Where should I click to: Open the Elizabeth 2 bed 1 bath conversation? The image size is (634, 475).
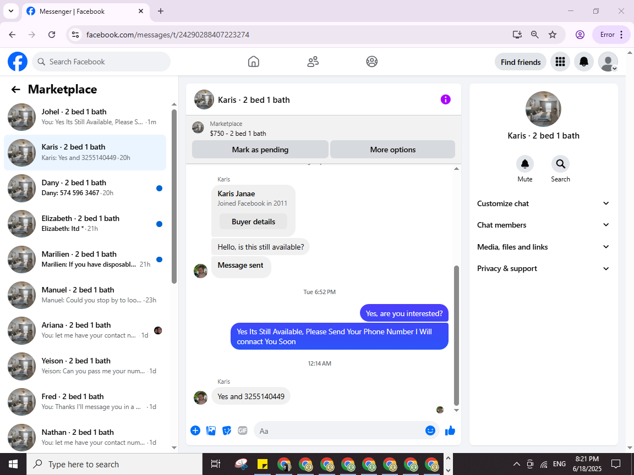click(x=85, y=223)
